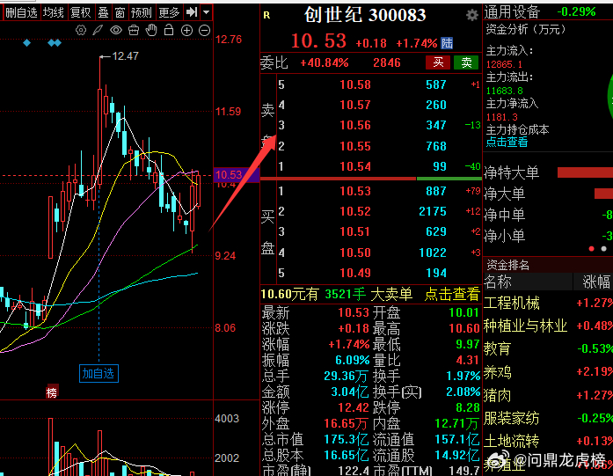Select sell level 3 price 10.56

tap(355, 125)
